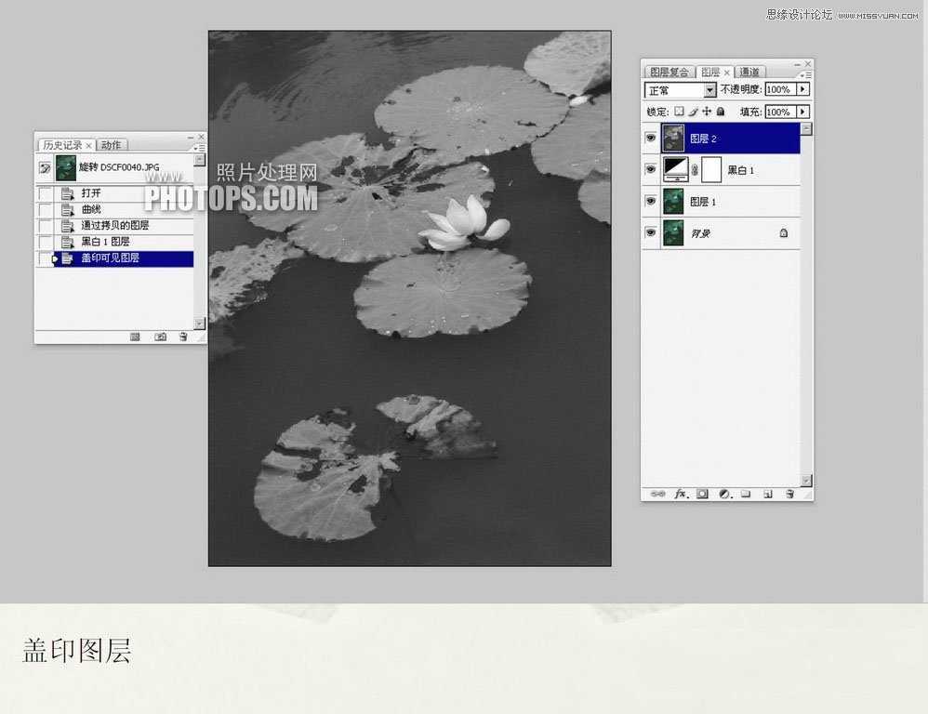
Task: Open the 不透明度 opacity slider arrow
Action: pyautogui.click(x=803, y=89)
